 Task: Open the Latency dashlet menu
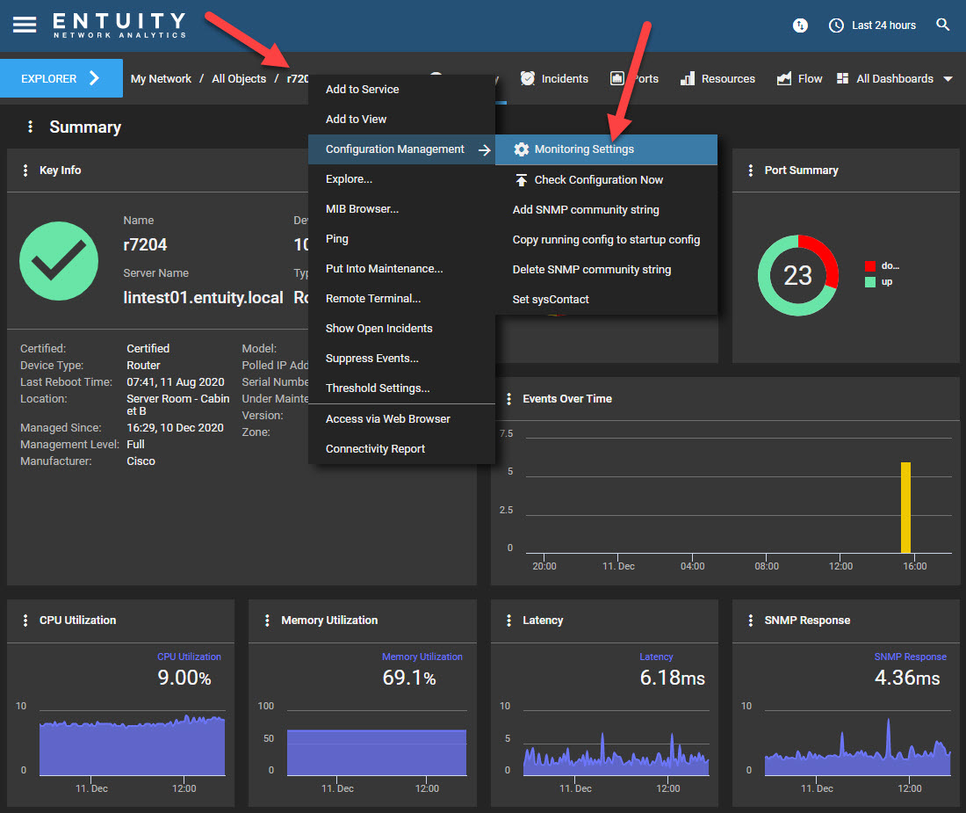pyautogui.click(x=508, y=620)
